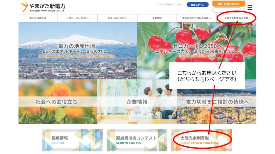Click the Yamagata Power Supply logo
The width and height of the screenshot is (275, 154).
43,7
